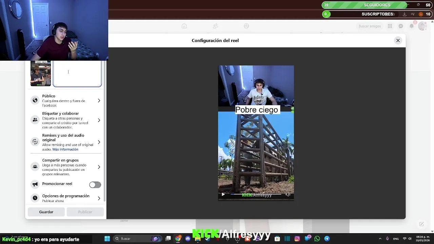Image resolution: width=434 pixels, height=244 pixels.
Task: Open the Windows Start menu
Action: (107, 239)
